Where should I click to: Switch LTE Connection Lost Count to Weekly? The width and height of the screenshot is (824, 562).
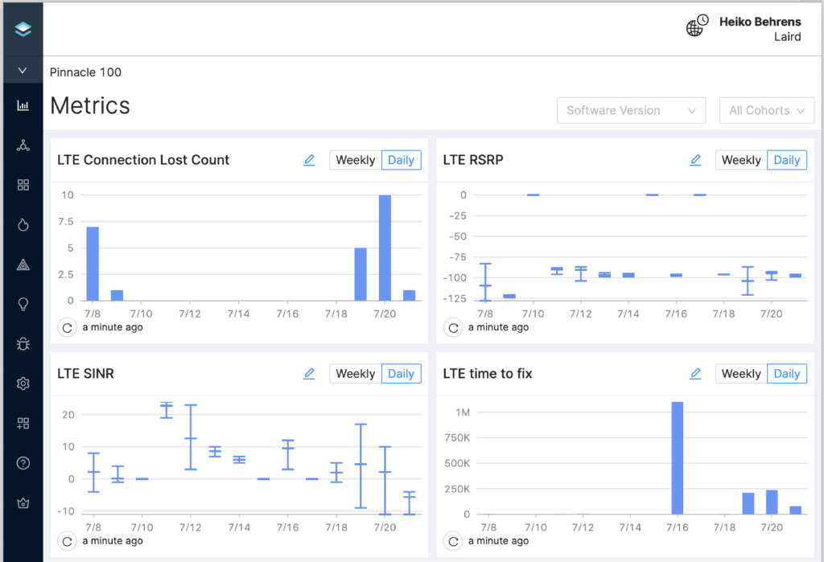click(x=355, y=160)
